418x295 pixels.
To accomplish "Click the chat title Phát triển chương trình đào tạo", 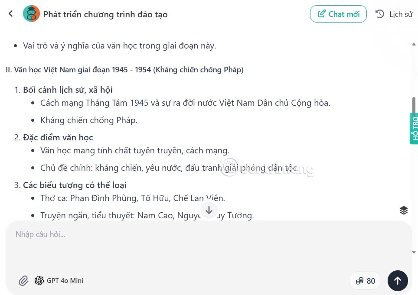I will pyautogui.click(x=105, y=13).
